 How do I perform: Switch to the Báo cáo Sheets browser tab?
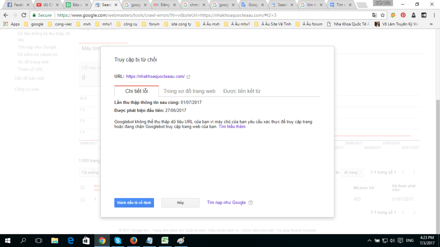pyautogui.click(x=76, y=5)
